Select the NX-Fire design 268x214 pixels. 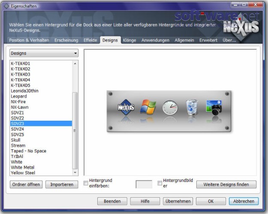(41, 102)
